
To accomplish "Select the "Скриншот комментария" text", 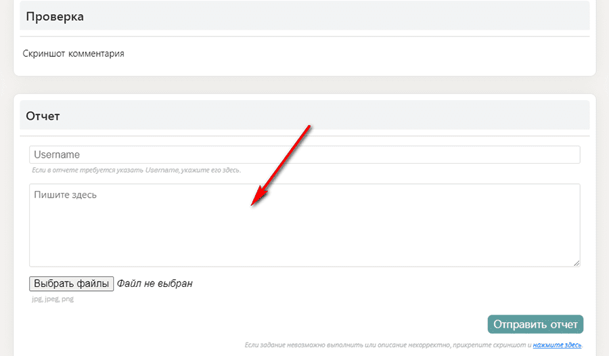I will click(73, 53).
